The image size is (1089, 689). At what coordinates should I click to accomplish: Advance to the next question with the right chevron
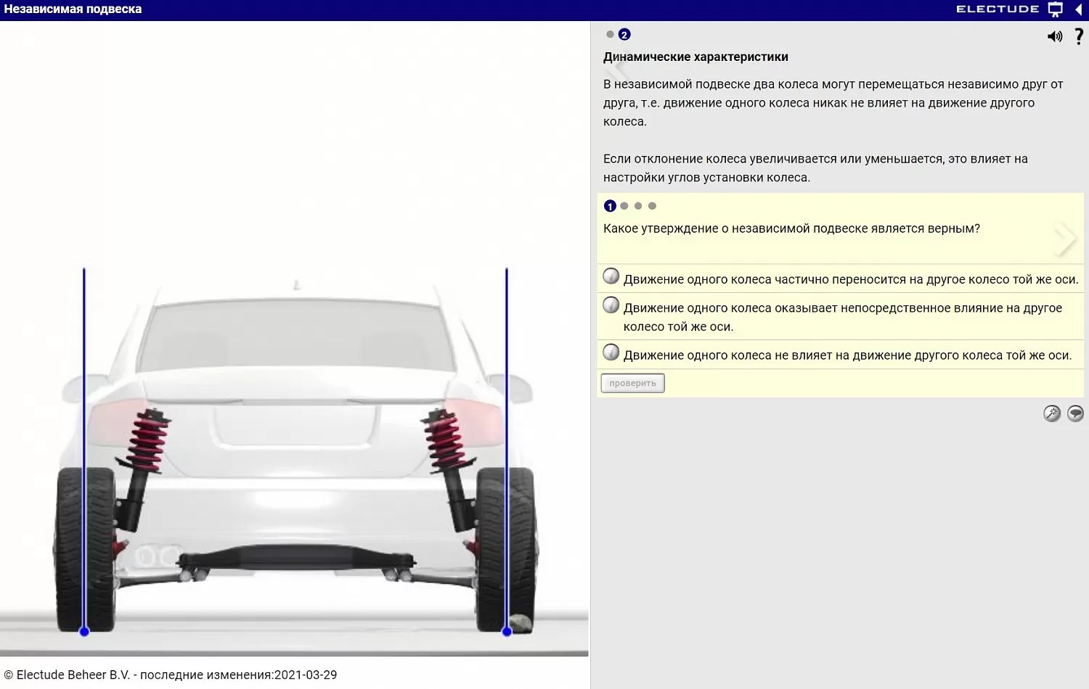(1066, 239)
